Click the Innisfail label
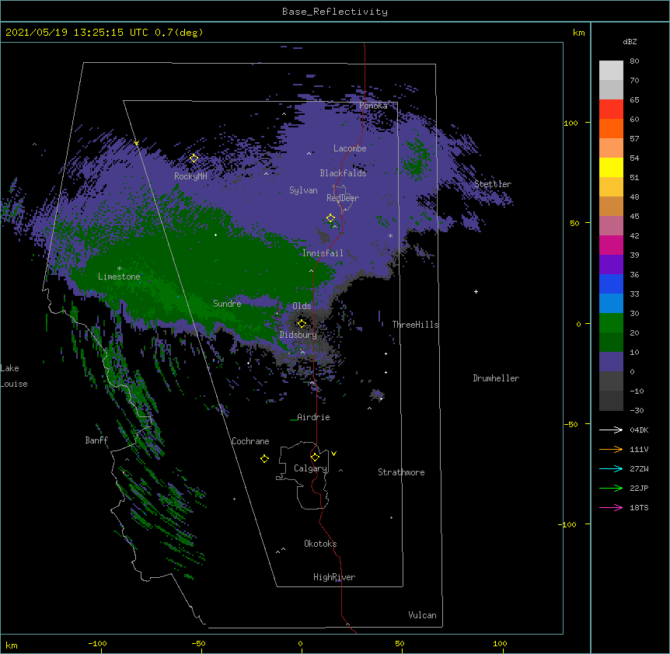Viewport: 670px width, 654px height. tap(323, 253)
